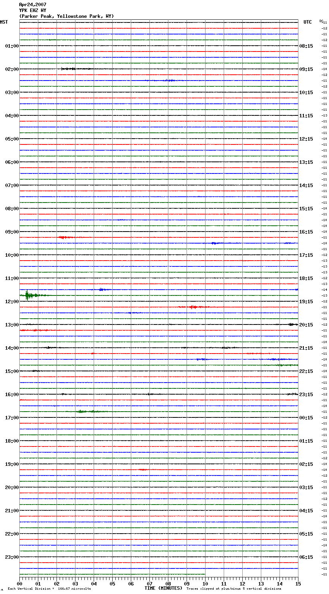Click the 05:00 MST time label
Screen dimensions: 329x594
tap(12, 139)
